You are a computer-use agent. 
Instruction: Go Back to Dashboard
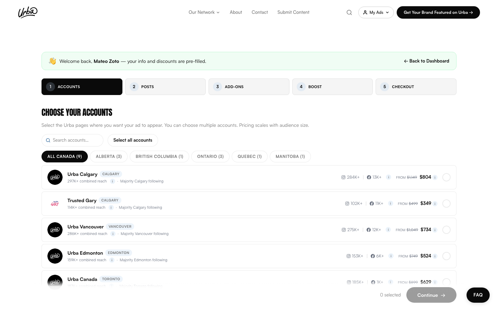click(426, 61)
